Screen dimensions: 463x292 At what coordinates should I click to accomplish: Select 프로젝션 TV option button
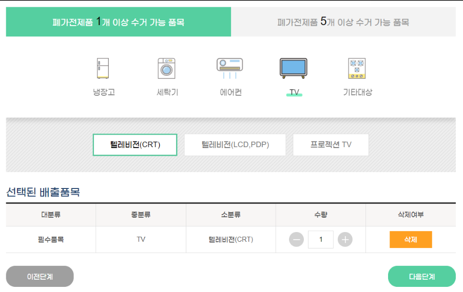coord(331,144)
